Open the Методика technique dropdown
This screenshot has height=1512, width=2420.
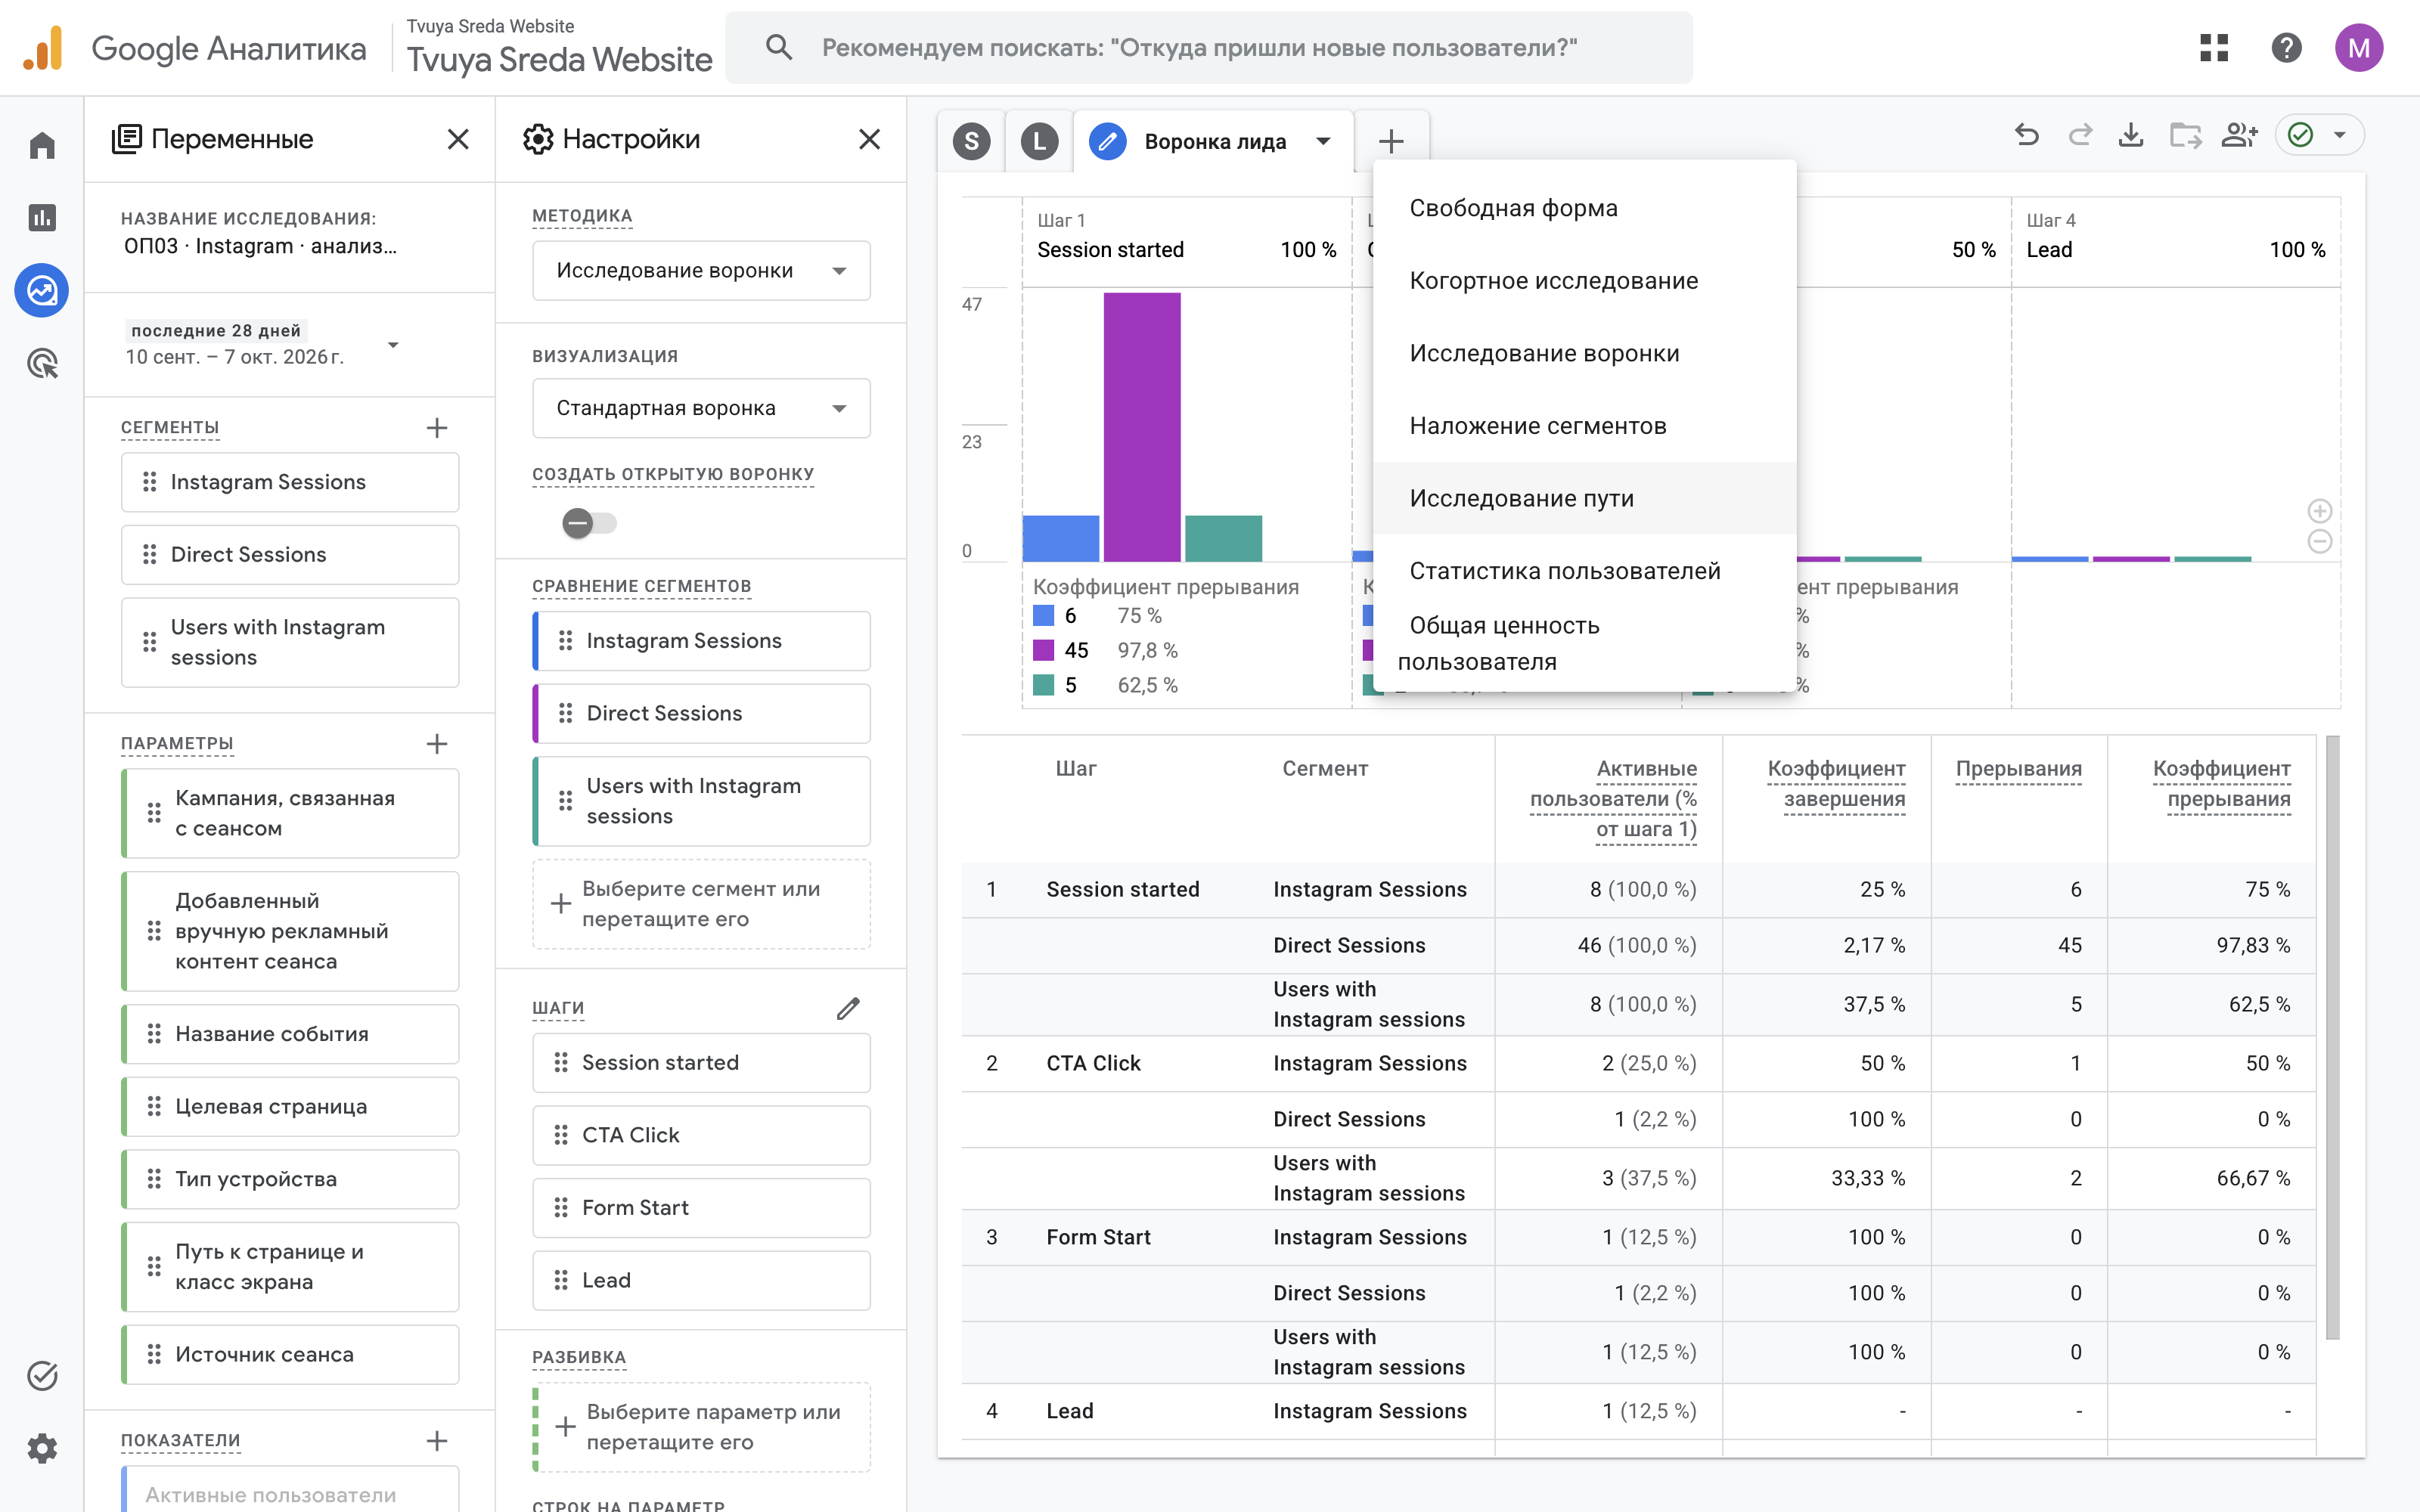point(701,271)
